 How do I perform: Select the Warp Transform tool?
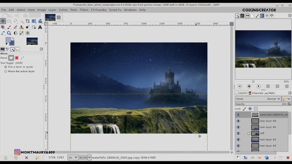[40, 21]
